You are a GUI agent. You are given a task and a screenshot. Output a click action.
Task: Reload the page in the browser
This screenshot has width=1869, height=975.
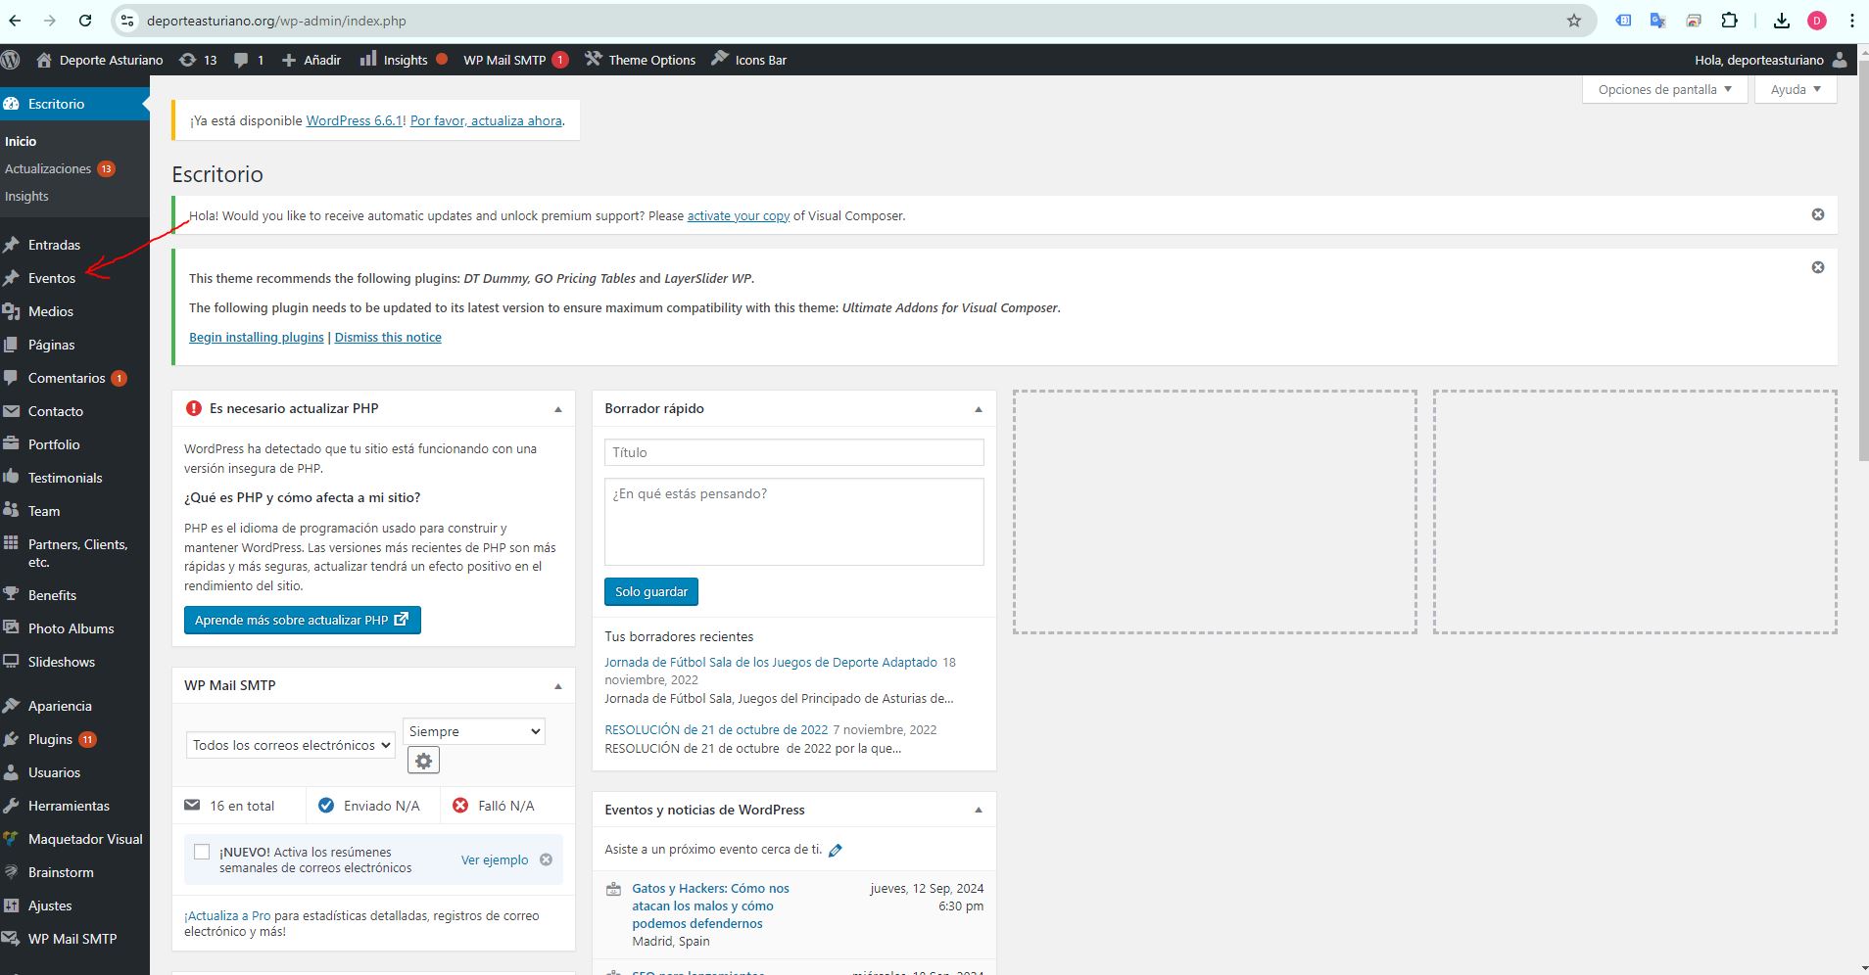85,21
